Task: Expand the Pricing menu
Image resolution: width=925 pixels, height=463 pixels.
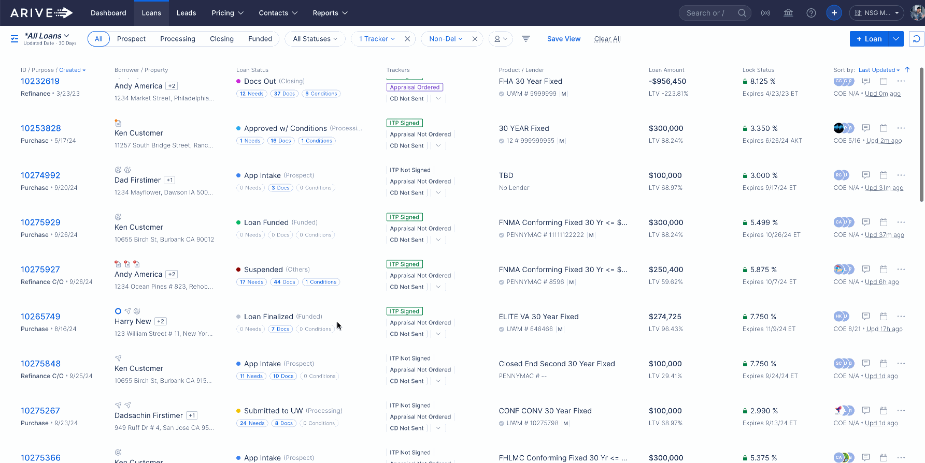Action: click(x=227, y=13)
